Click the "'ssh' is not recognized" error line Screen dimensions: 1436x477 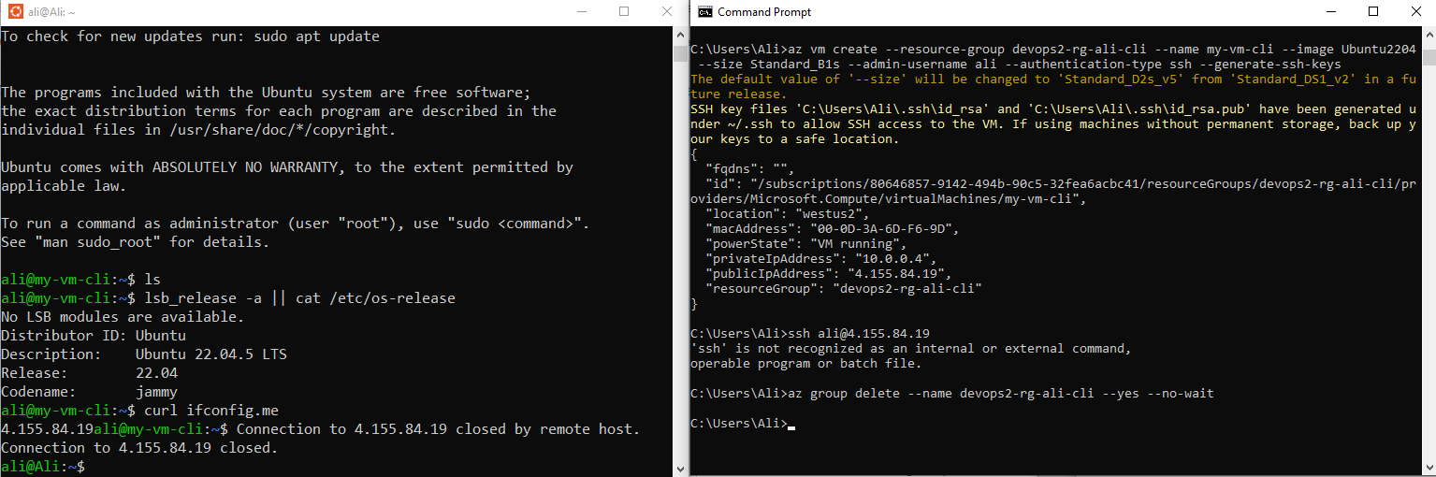[911, 348]
